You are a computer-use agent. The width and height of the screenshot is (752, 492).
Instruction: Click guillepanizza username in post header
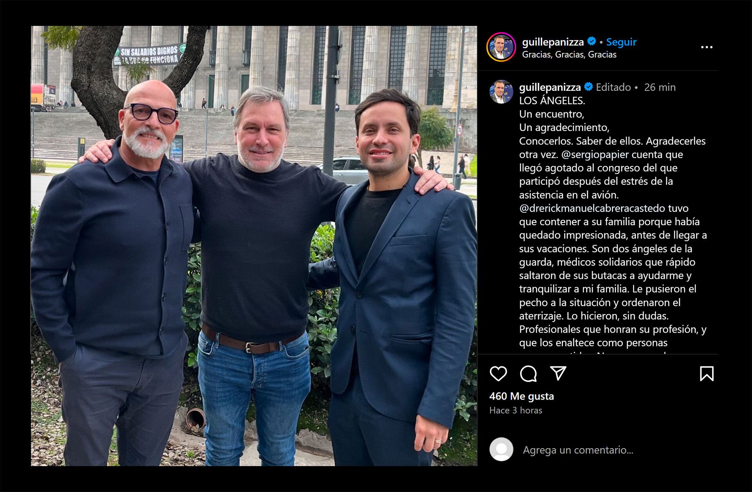553,42
